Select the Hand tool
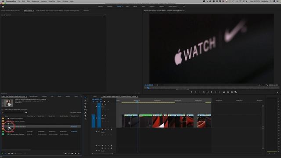This screenshot has width=281, height=158. pos(85,115)
